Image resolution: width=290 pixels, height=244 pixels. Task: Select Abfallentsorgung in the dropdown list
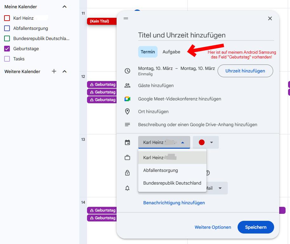point(172,170)
